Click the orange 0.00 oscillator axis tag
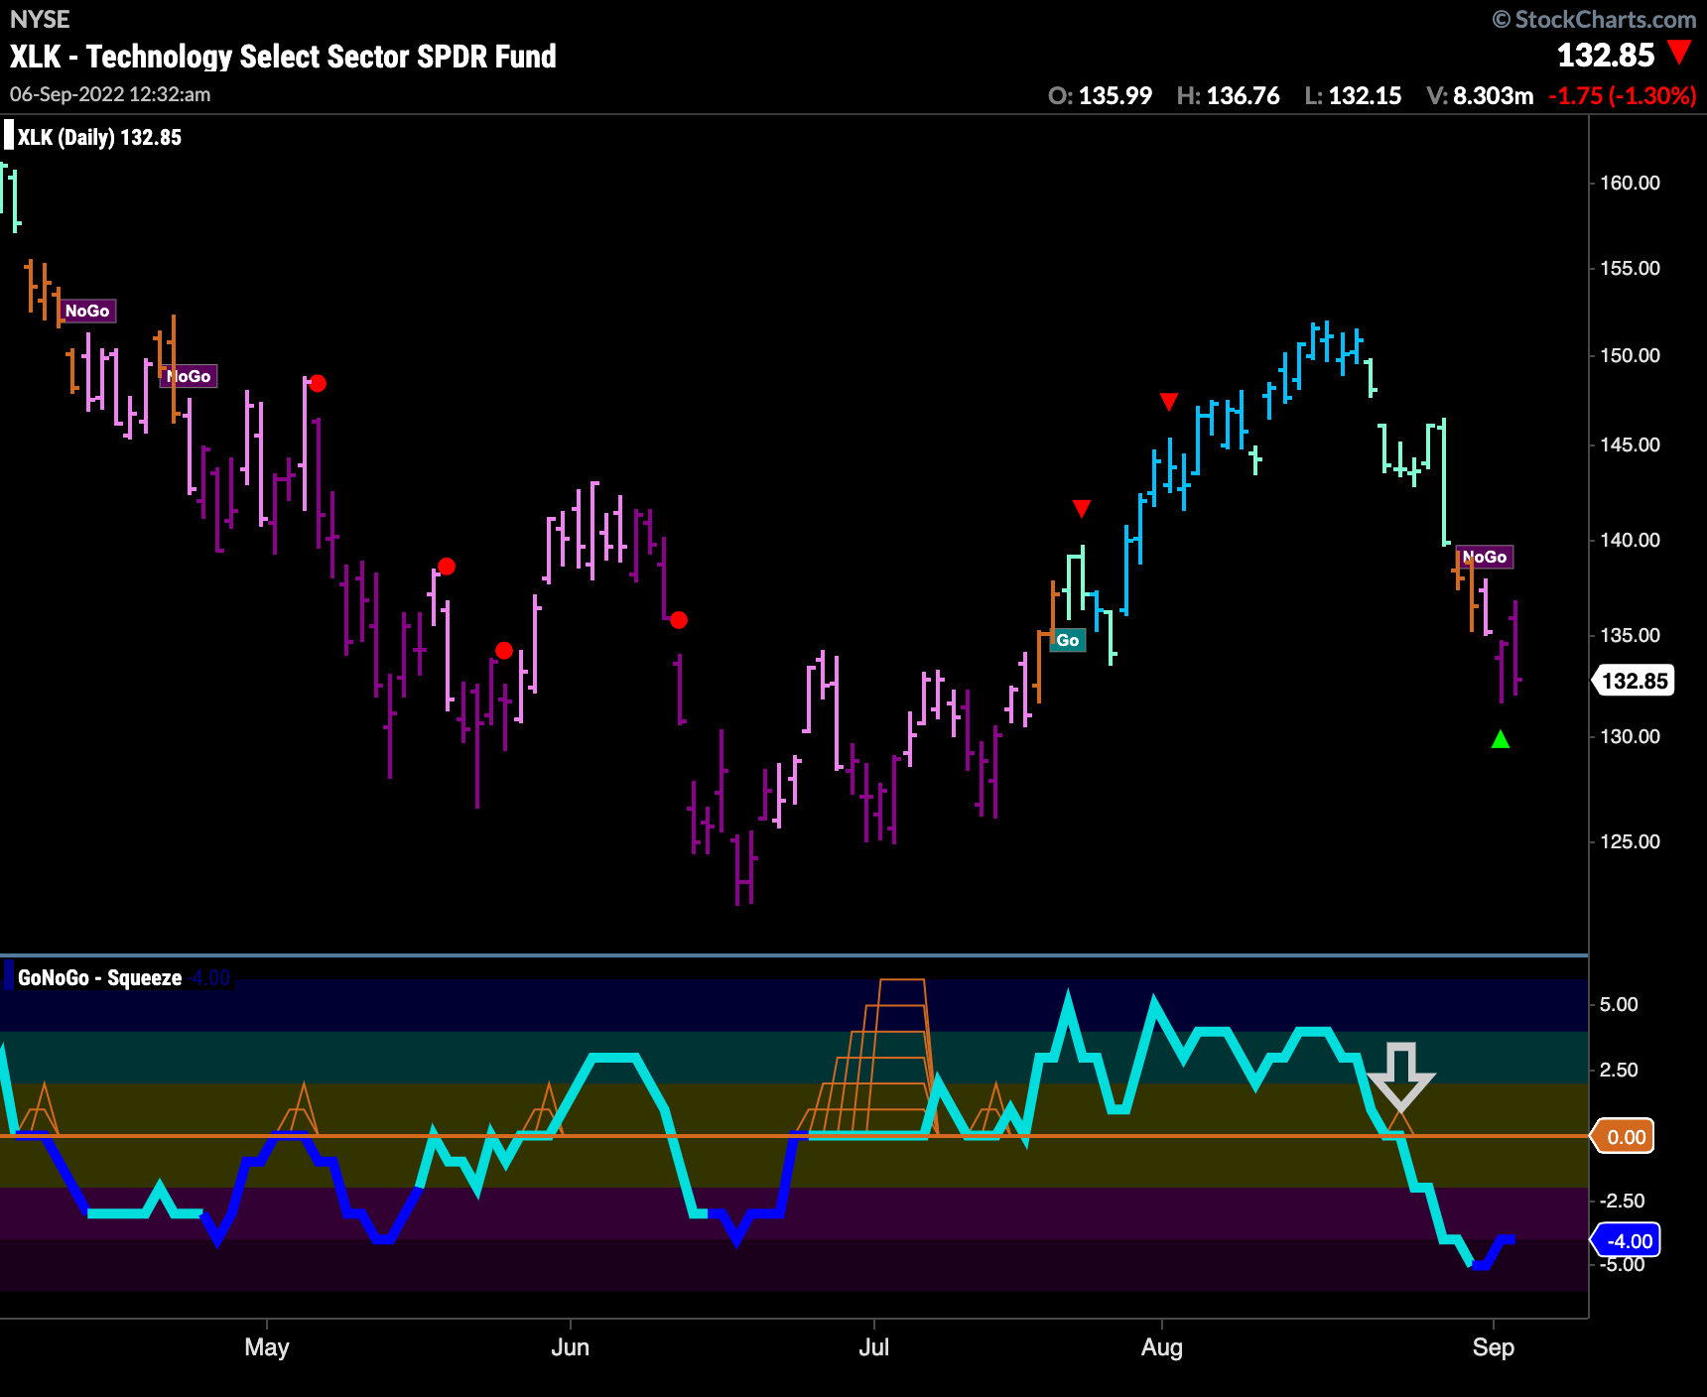This screenshot has height=1397, width=1707. (1625, 1137)
